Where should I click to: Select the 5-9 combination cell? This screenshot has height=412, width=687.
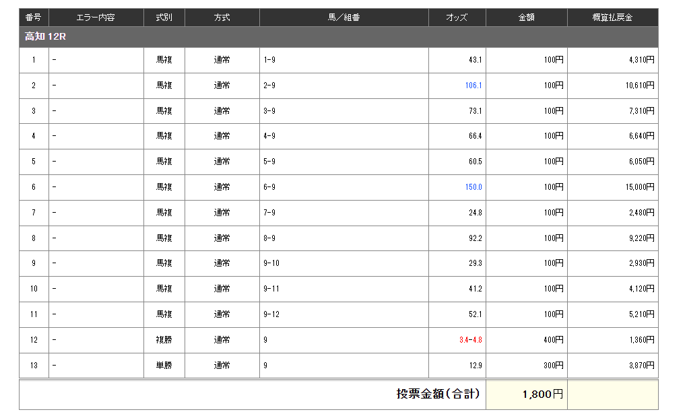pos(344,162)
